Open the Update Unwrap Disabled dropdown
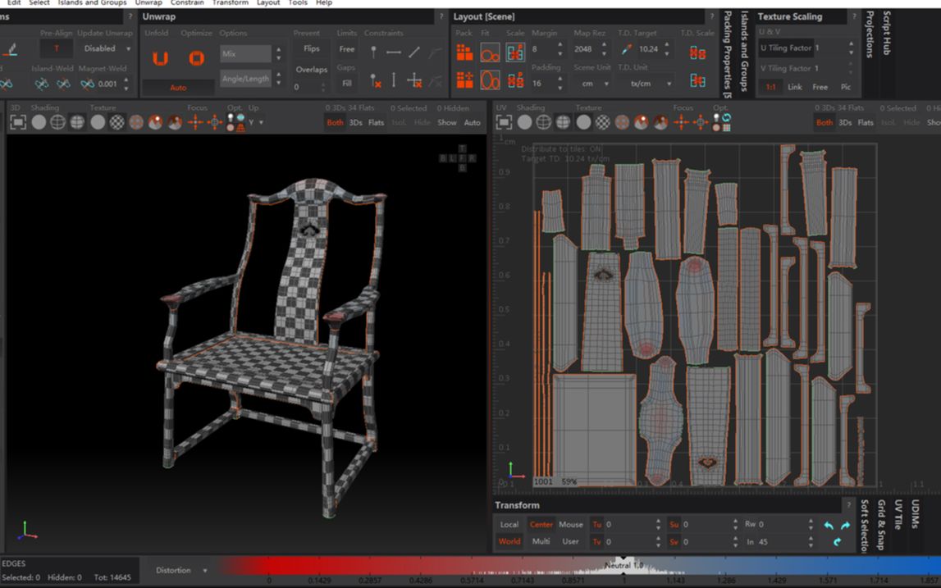Viewport: 941px width, 588px height. [x=107, y=48]
